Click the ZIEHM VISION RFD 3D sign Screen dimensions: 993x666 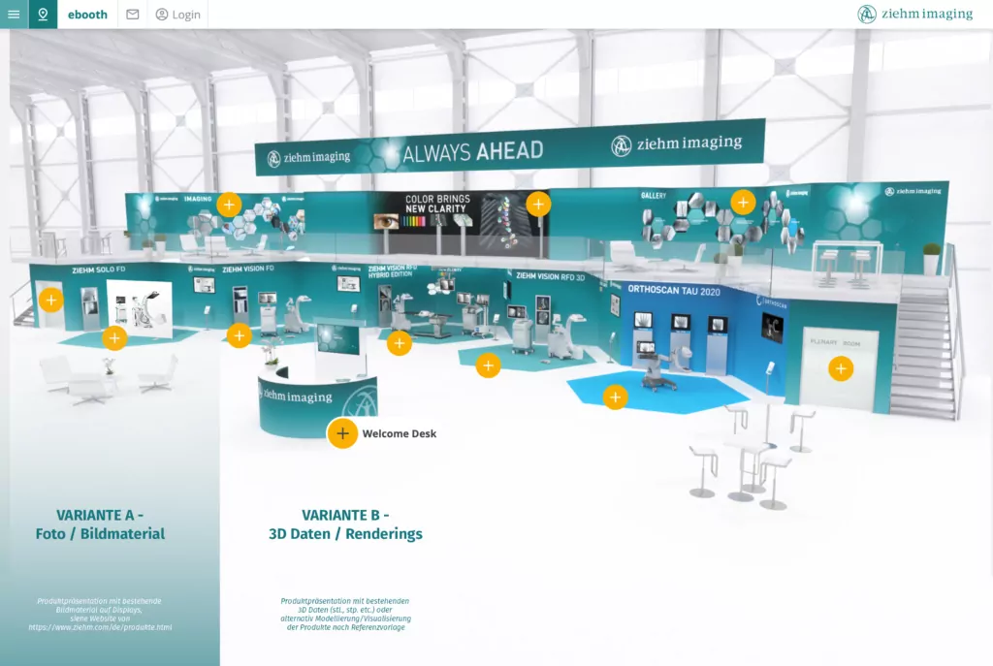tap(551, 276)
